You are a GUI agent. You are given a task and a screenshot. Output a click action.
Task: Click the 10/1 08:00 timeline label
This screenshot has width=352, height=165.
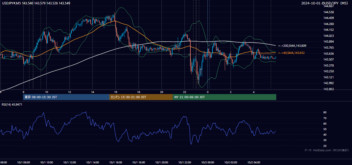[23, 163]
